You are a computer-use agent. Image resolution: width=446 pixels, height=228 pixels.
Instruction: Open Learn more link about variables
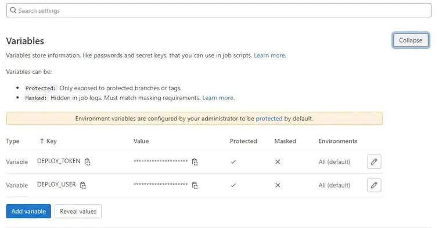[270, 56]
